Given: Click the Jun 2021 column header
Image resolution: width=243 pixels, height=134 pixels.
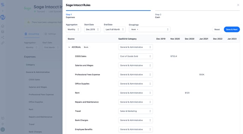Looking at the screenshot, I should [x=204, y=39].
